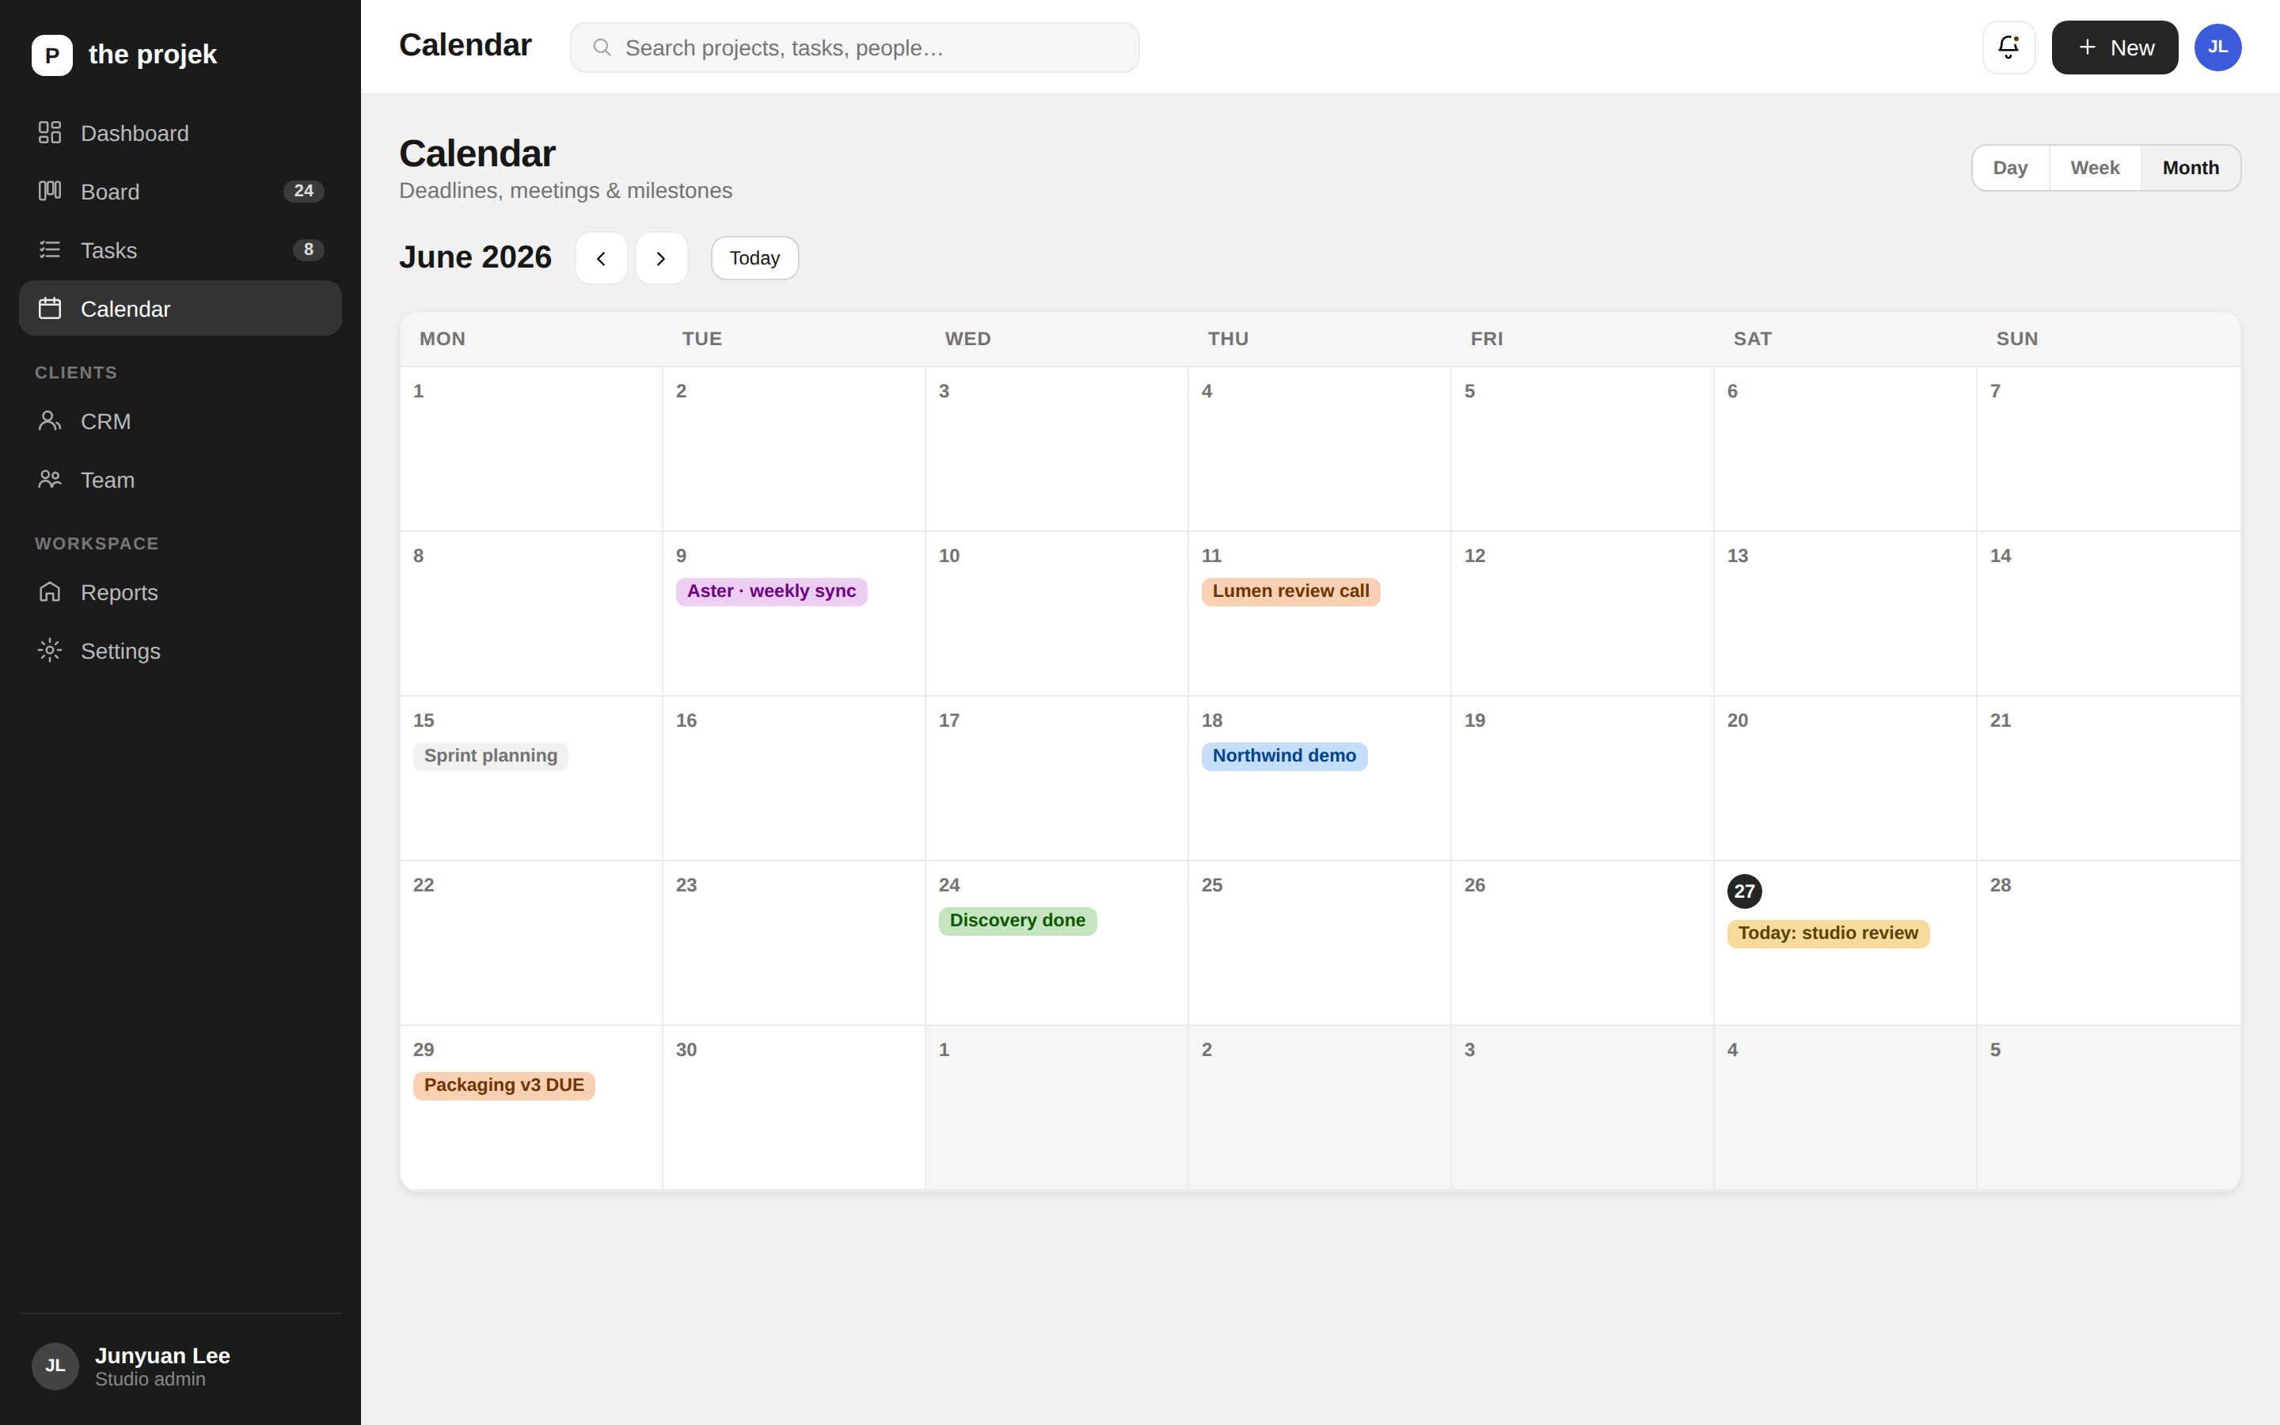
Task: Click the Tasks count badge 8
Action: click(x=308, y=249)
